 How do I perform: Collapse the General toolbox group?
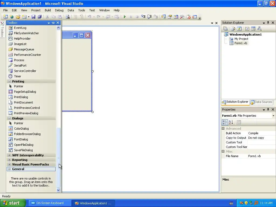tap(9, 169)
